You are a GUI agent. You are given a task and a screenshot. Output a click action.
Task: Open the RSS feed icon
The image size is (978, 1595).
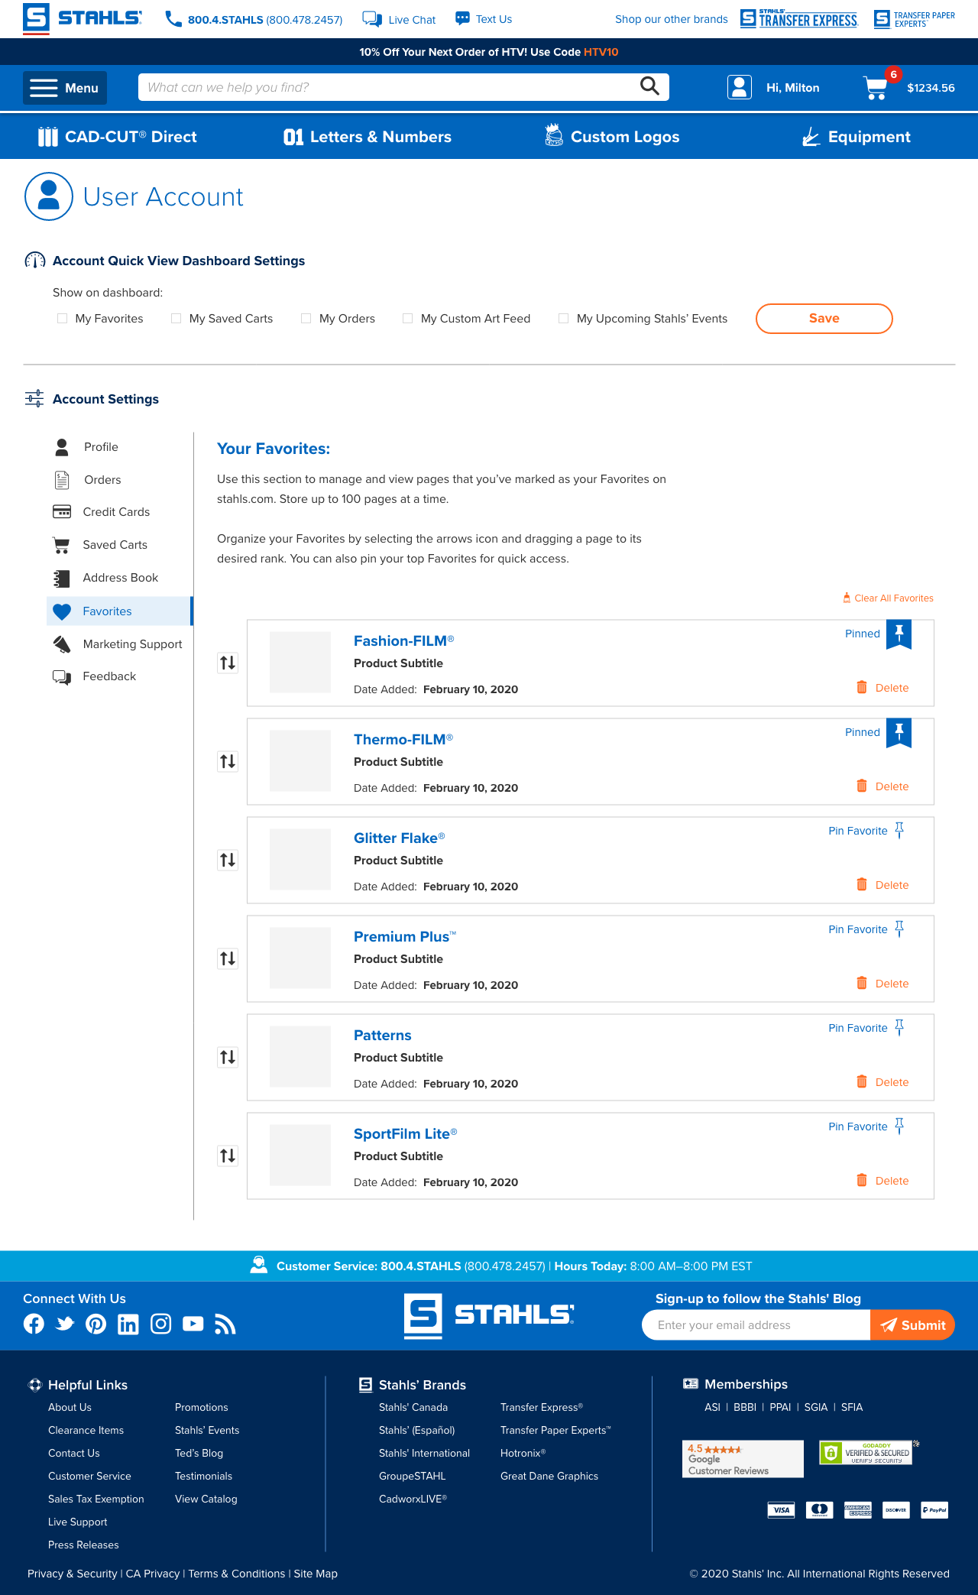[x=225, y=1324]
